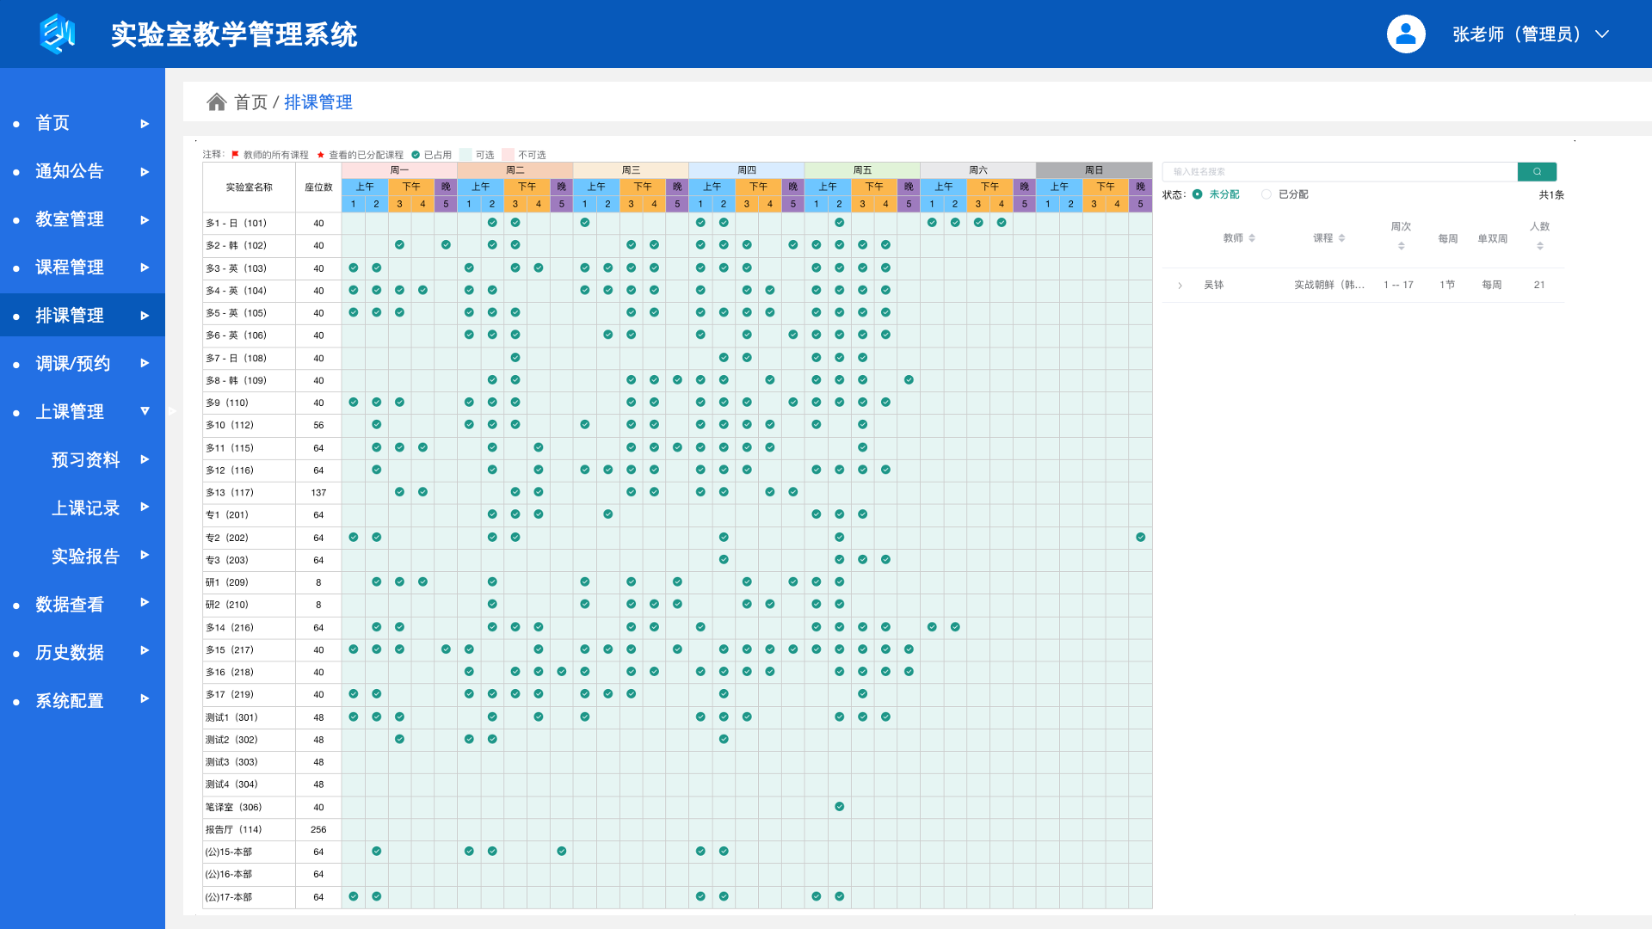Sort by 课程 column arrows

point(1341,238)
